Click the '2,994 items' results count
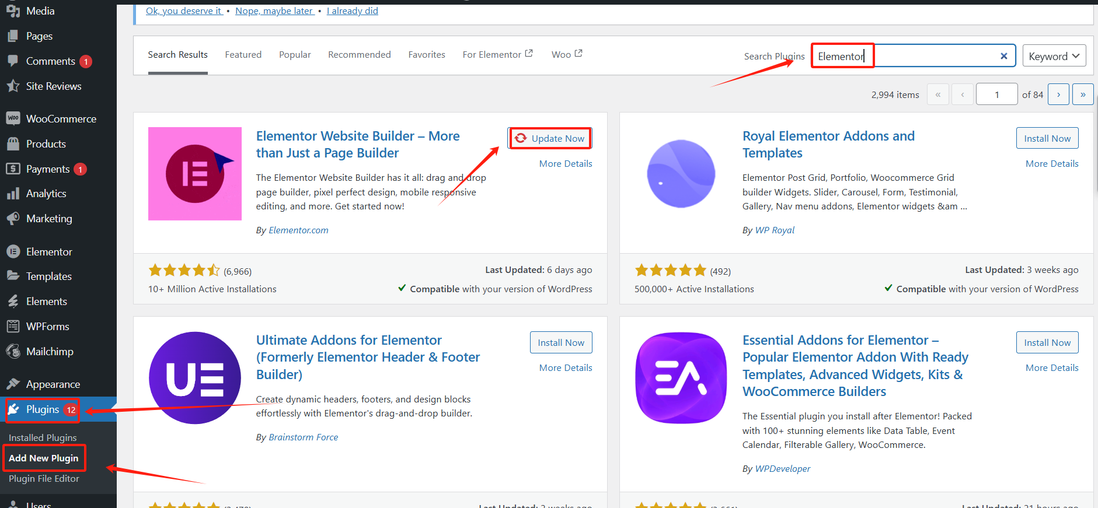The width and height of the screenshot is (1098, 508). click(895, 94)
